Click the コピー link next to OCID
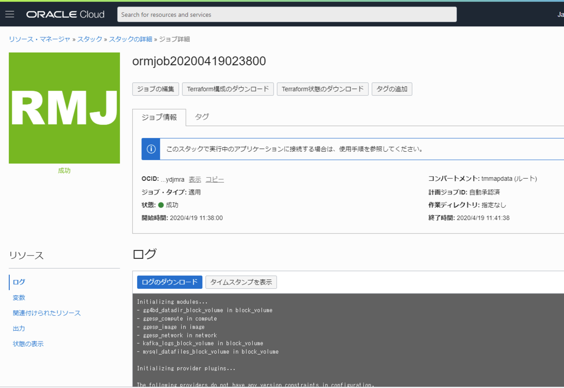The height and width of the screenshot is (388, 564). [x=215, y=179]
